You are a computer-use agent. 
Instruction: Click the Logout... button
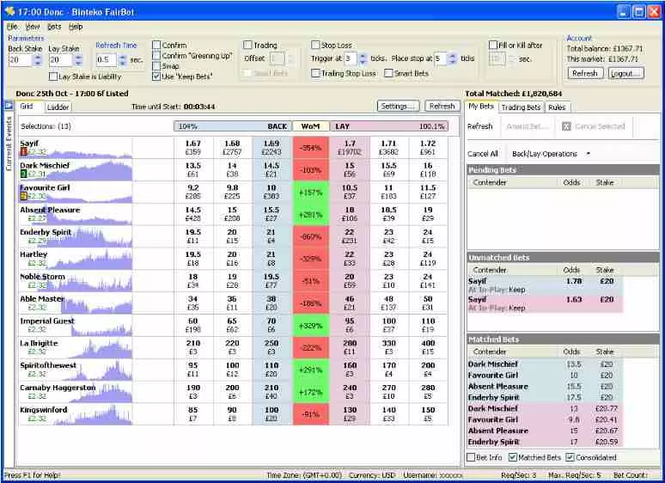[x=626, y=73]
